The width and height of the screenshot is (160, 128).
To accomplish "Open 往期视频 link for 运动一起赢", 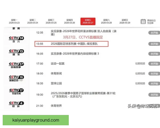I will [140, 63].
